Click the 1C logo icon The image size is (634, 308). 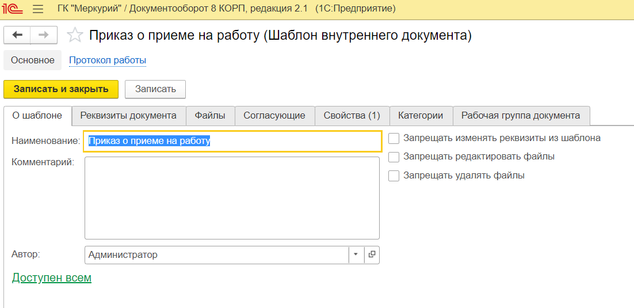pyautogui.click(x=13, y=9)
